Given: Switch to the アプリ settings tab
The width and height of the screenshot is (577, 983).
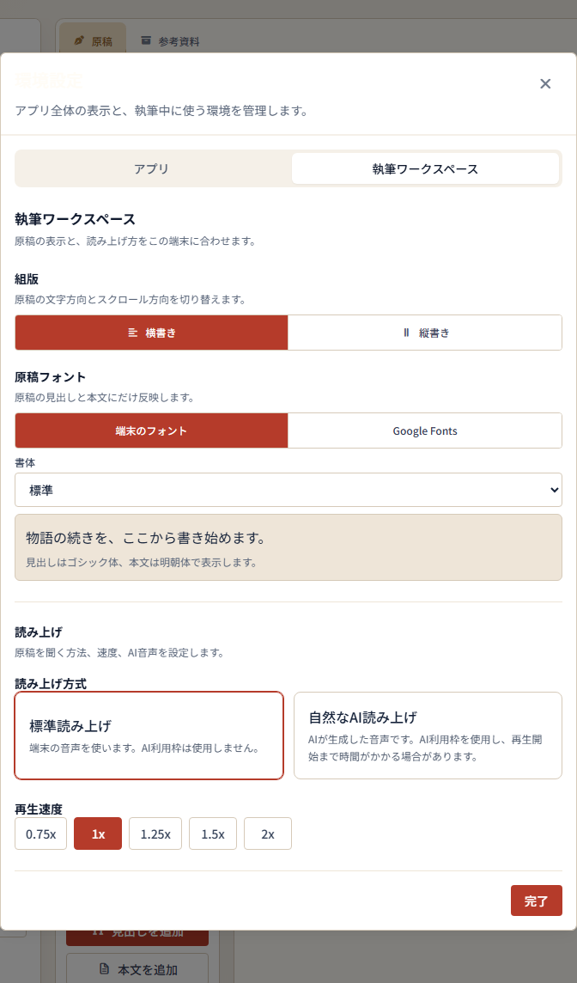Looking at the screenshot, I should (152, 168).
